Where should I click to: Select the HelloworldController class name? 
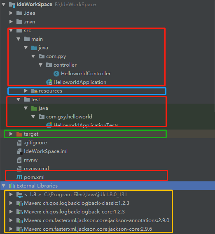[x=86, y=74]
